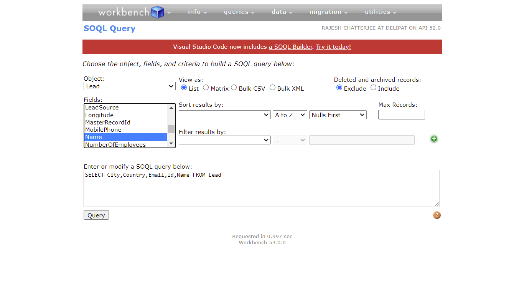This screenshot has width=524, height=295.
Task: Select Longitude in the Fields list
Action: pos(126,115)
